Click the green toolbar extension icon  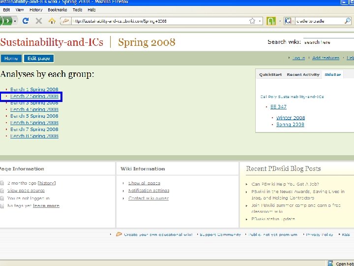point(271,21)
